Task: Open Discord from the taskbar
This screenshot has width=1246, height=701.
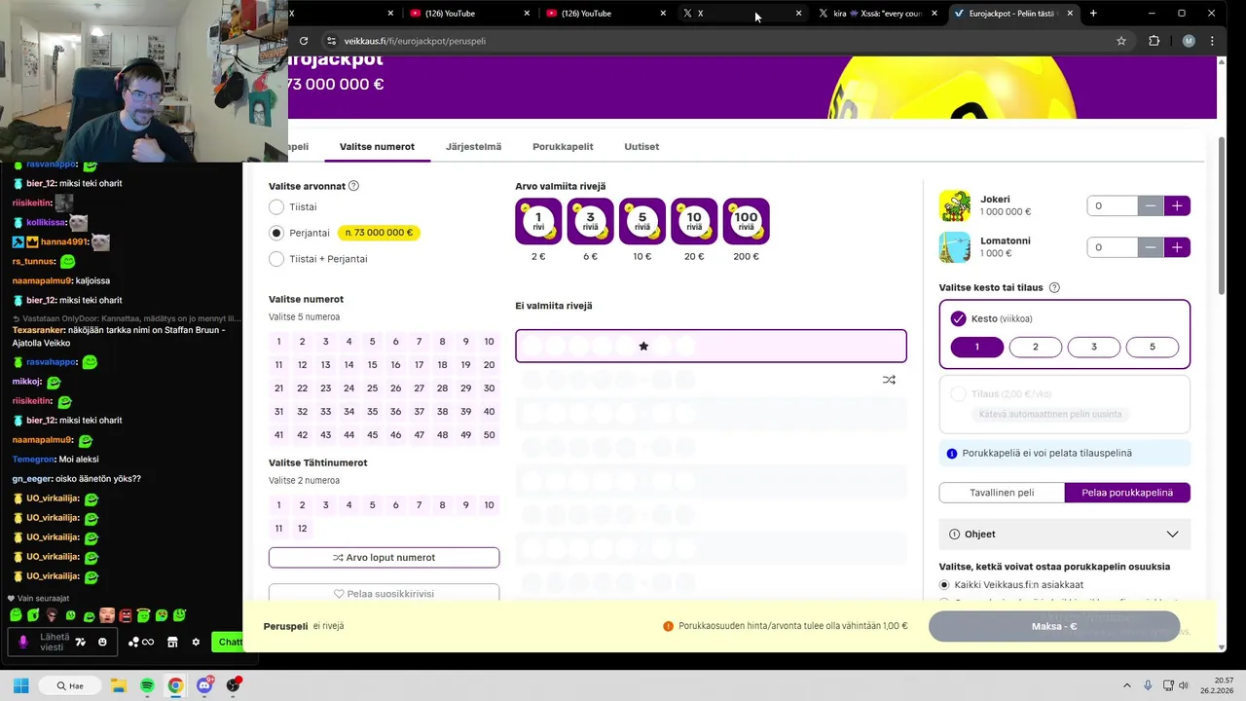Action: 204,685
